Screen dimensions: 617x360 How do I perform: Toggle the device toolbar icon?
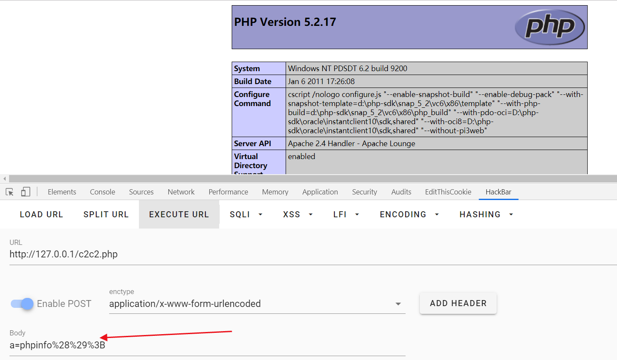pos(25,192)
